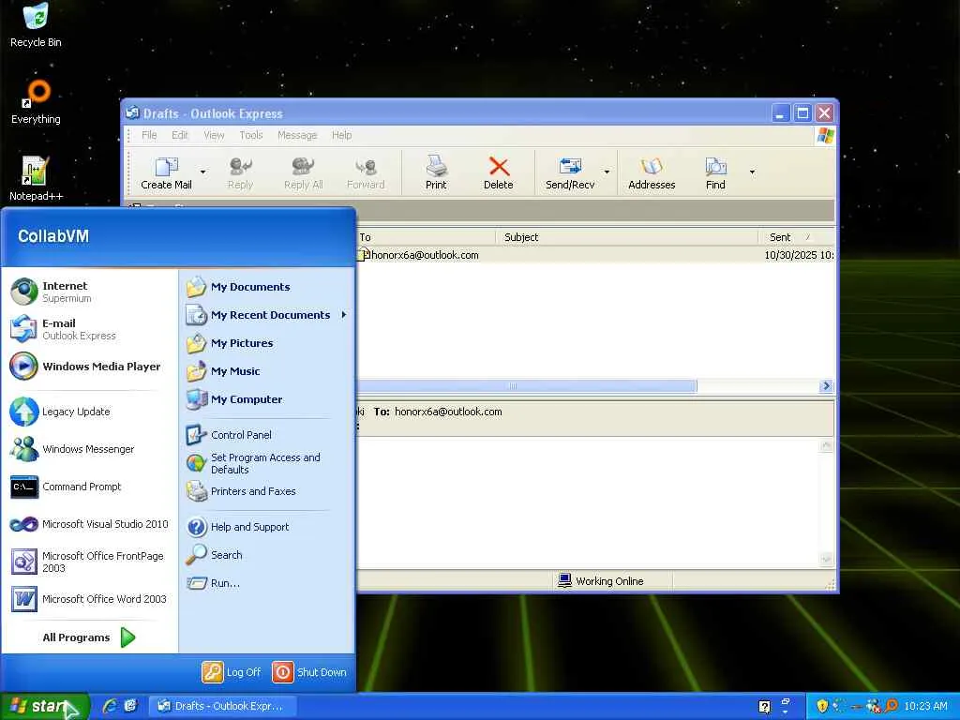Open the Message menu
Viewport: 960px width, 720px height.
click(x=297, y=135)
